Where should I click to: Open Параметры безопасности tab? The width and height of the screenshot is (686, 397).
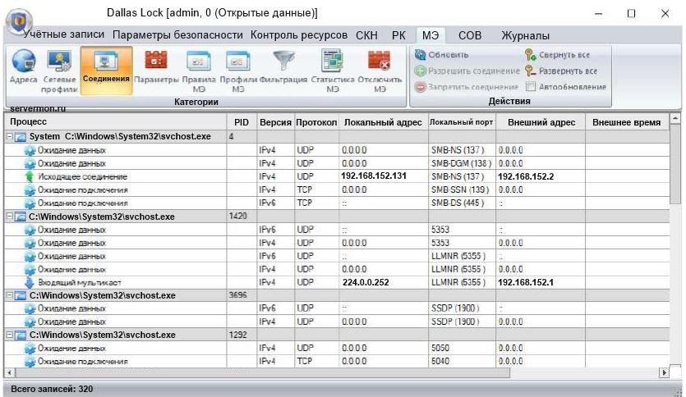click(177, 35)
